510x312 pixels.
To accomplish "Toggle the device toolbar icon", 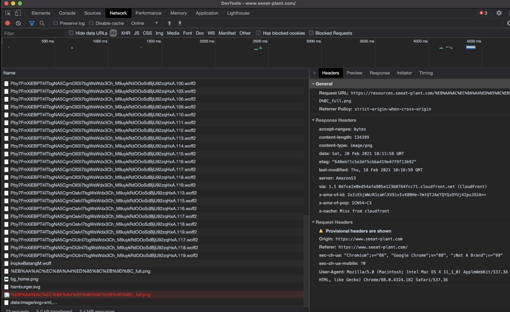I will tap(18, 13).
